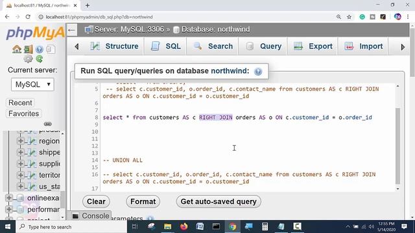
Task: Click the Grammarly extension icon
Action: [x=362, y=17]
